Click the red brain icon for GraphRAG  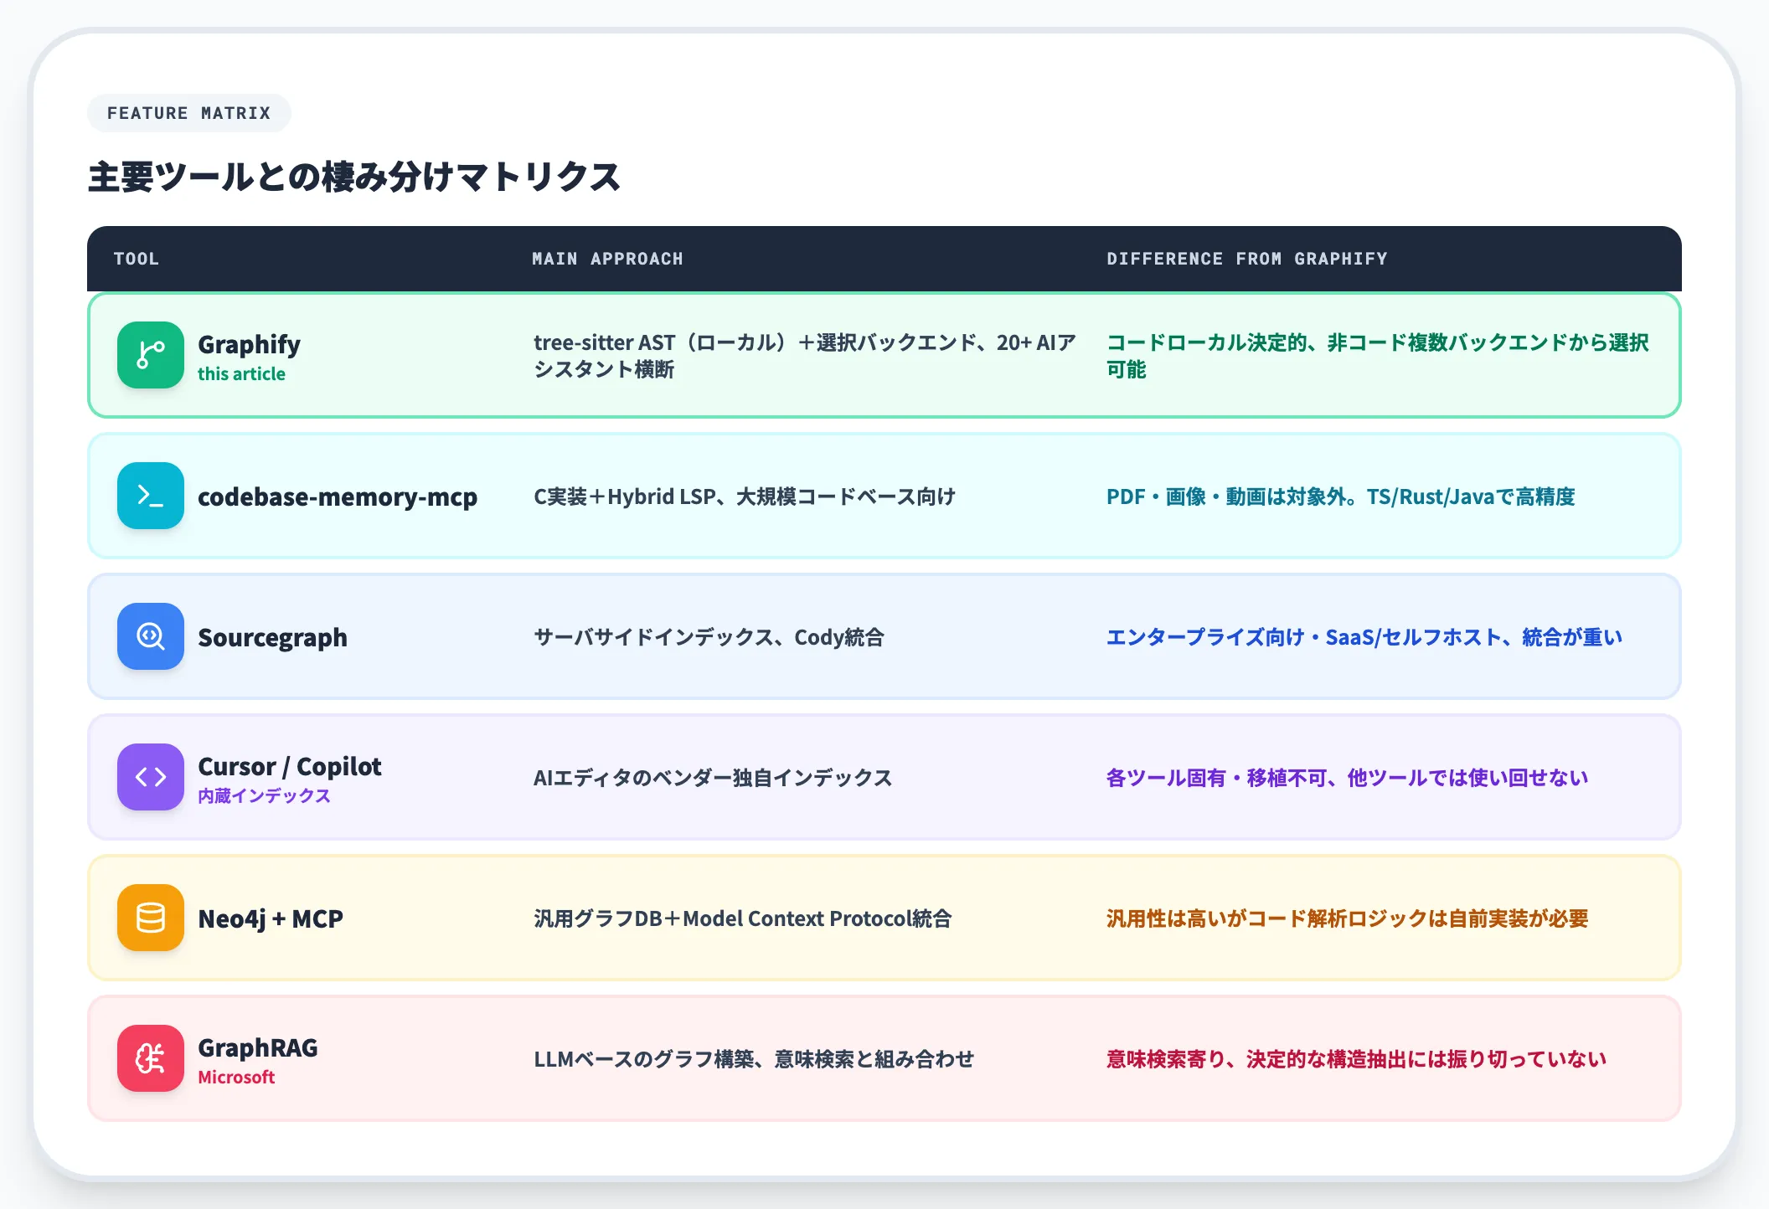click(151, 1058)
